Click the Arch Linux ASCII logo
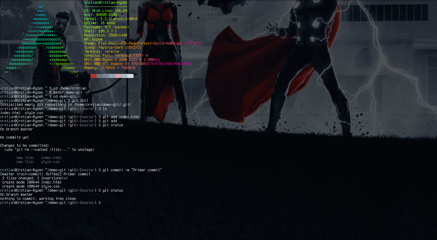437x240 pixels. 40,39
